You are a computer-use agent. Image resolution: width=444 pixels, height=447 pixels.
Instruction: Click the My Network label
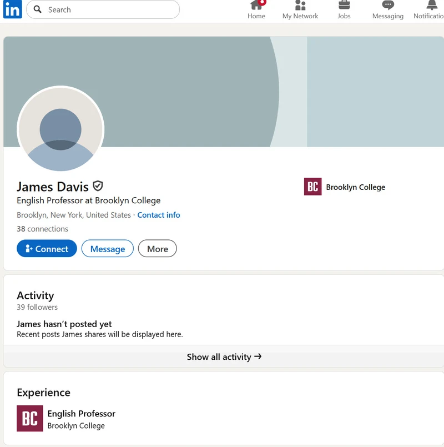click(x=300, y=16)
